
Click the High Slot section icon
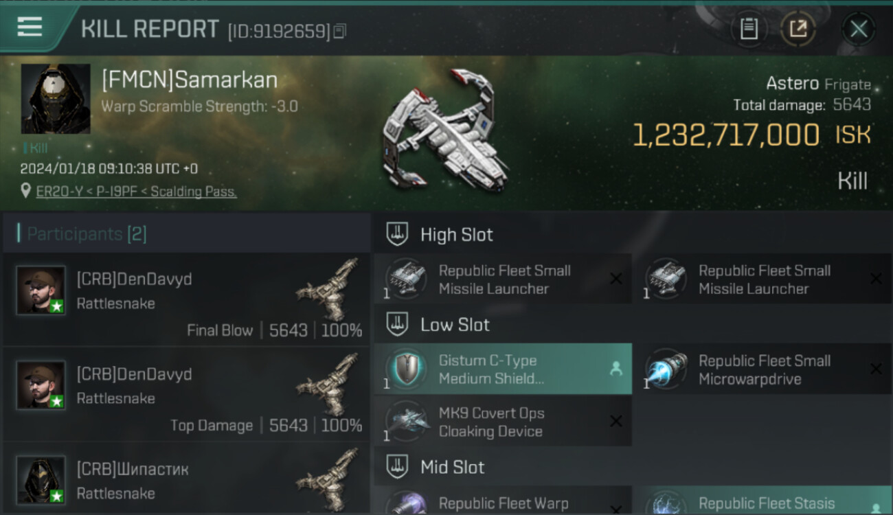pyautogui.click(x=397, y=234)
